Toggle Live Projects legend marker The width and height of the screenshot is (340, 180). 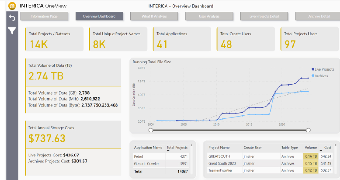(x=313, y=69)
